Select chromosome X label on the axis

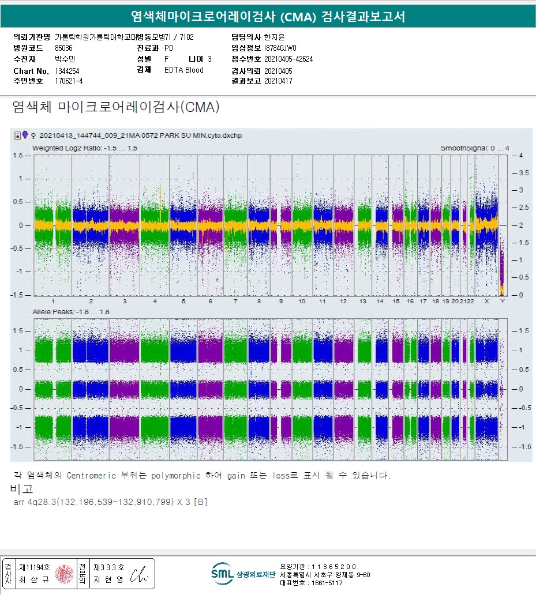486,302
